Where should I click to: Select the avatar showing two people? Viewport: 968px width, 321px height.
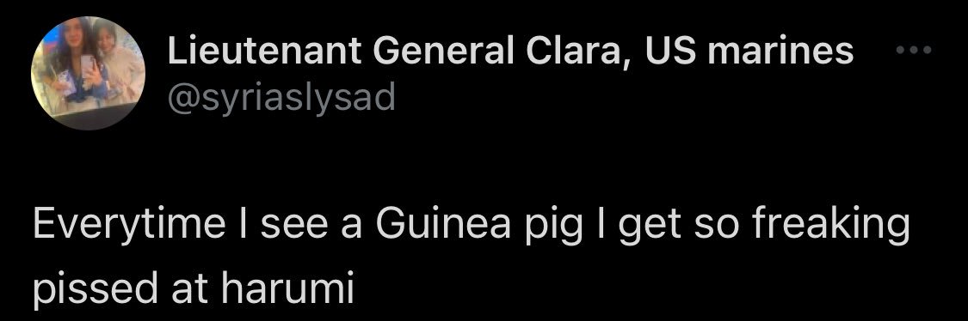[x=89, y=73]
